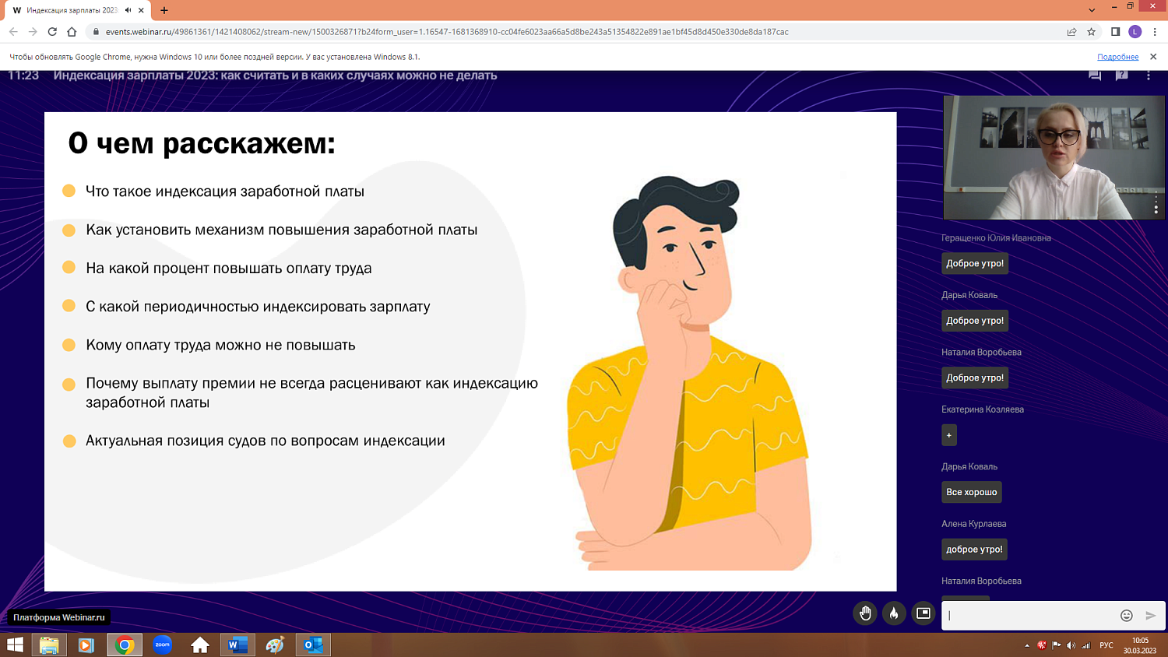Open the browser home page
Screen dimensions: 1168x657
72,32
